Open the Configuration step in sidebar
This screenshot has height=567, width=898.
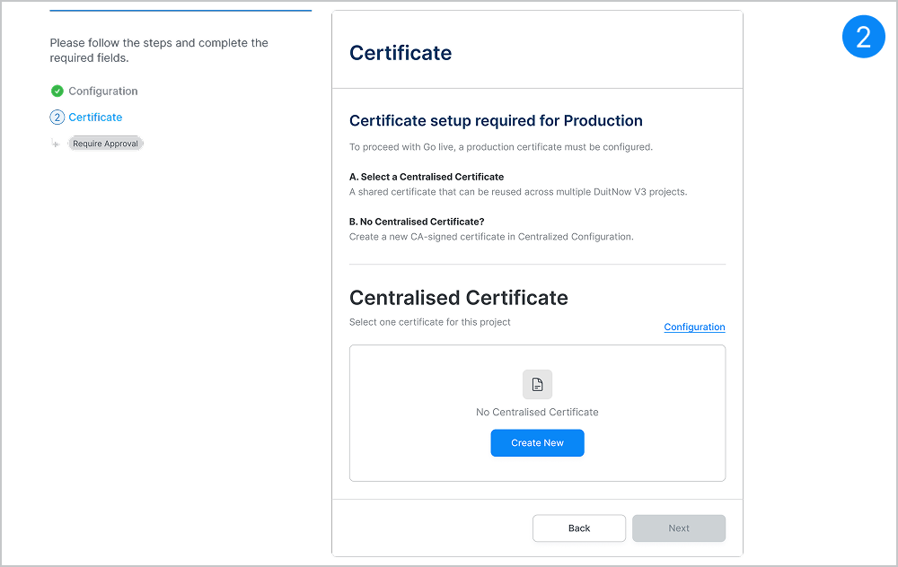102,91
